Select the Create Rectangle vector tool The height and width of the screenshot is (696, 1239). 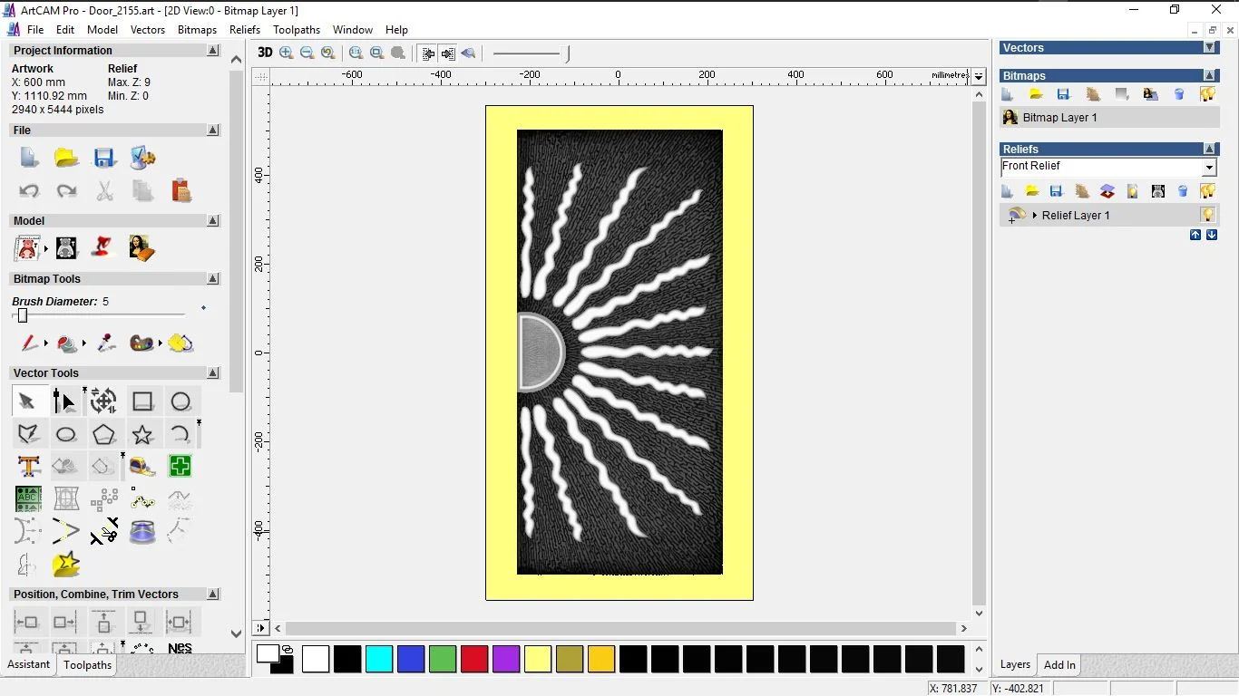click(142, 401)
